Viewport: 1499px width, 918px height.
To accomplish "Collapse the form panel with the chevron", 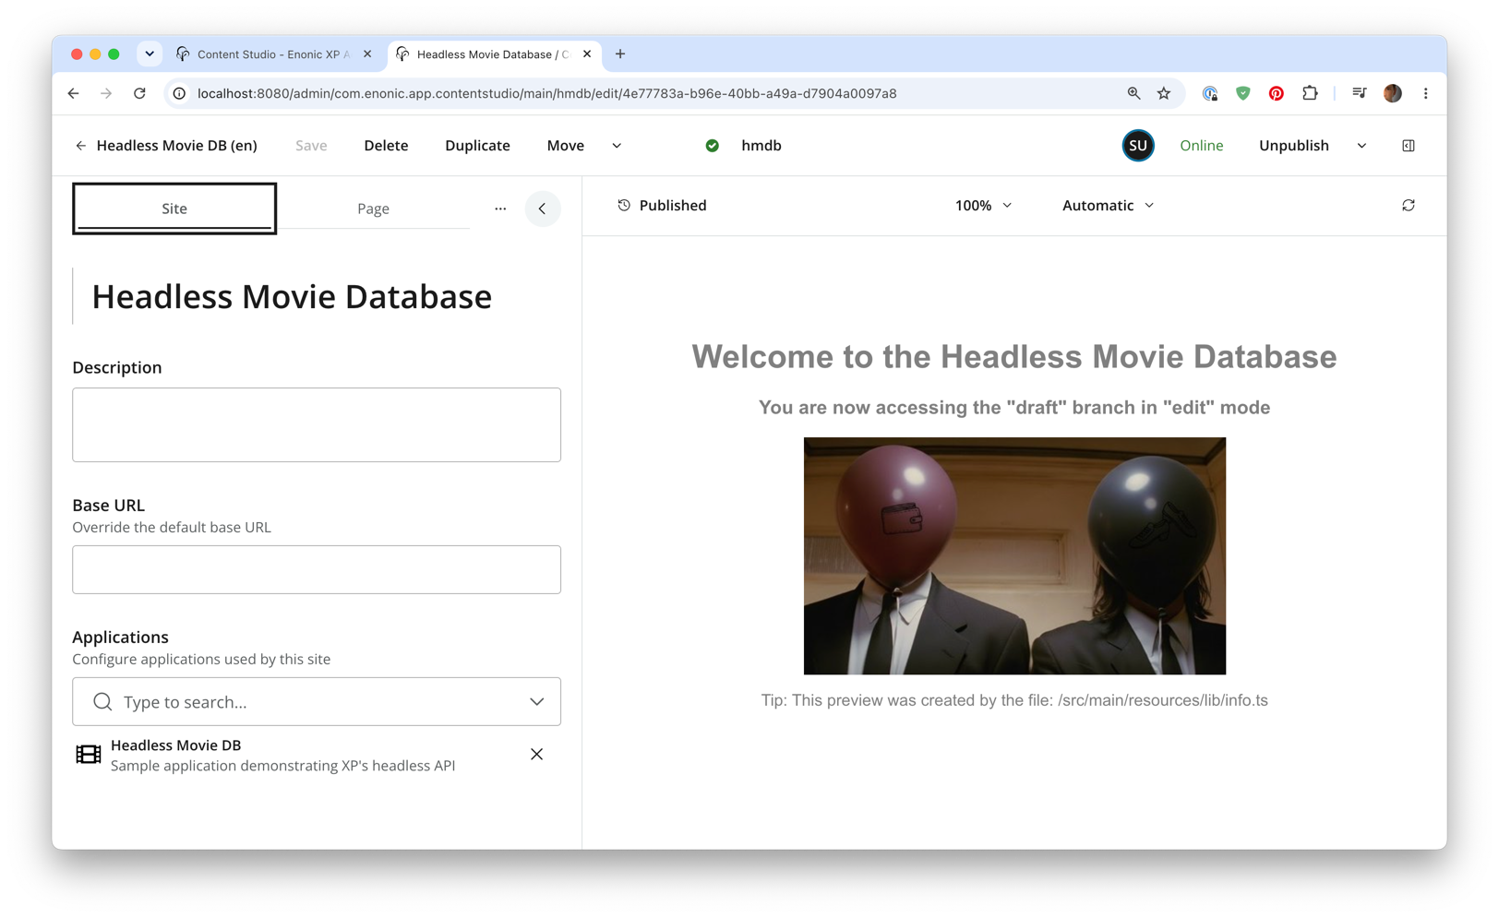I will [543, 209].
